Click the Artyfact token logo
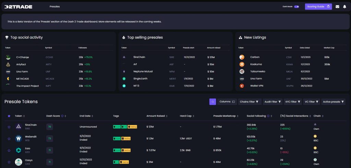Viewport: 351px width, 168px height. 8,65
